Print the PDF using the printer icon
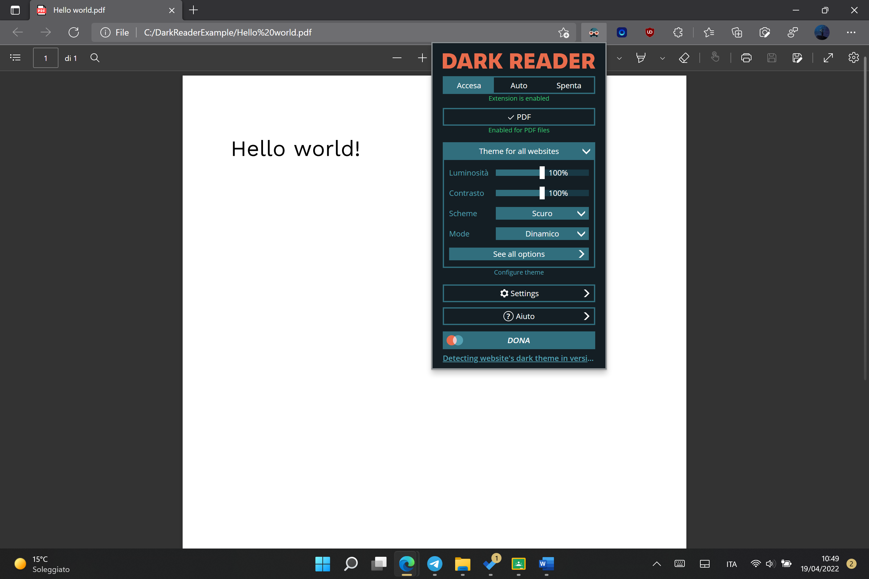Image resolution: width=869 pixels, height=579 pixels. (746, 57)
